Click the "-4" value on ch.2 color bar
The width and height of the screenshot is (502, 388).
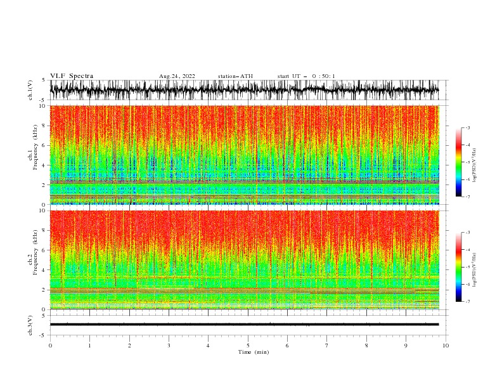click(x=468, y=250)
